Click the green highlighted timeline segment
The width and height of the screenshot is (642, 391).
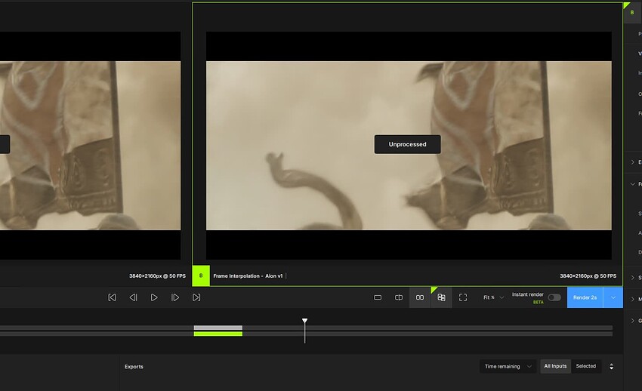pos(218,333)
